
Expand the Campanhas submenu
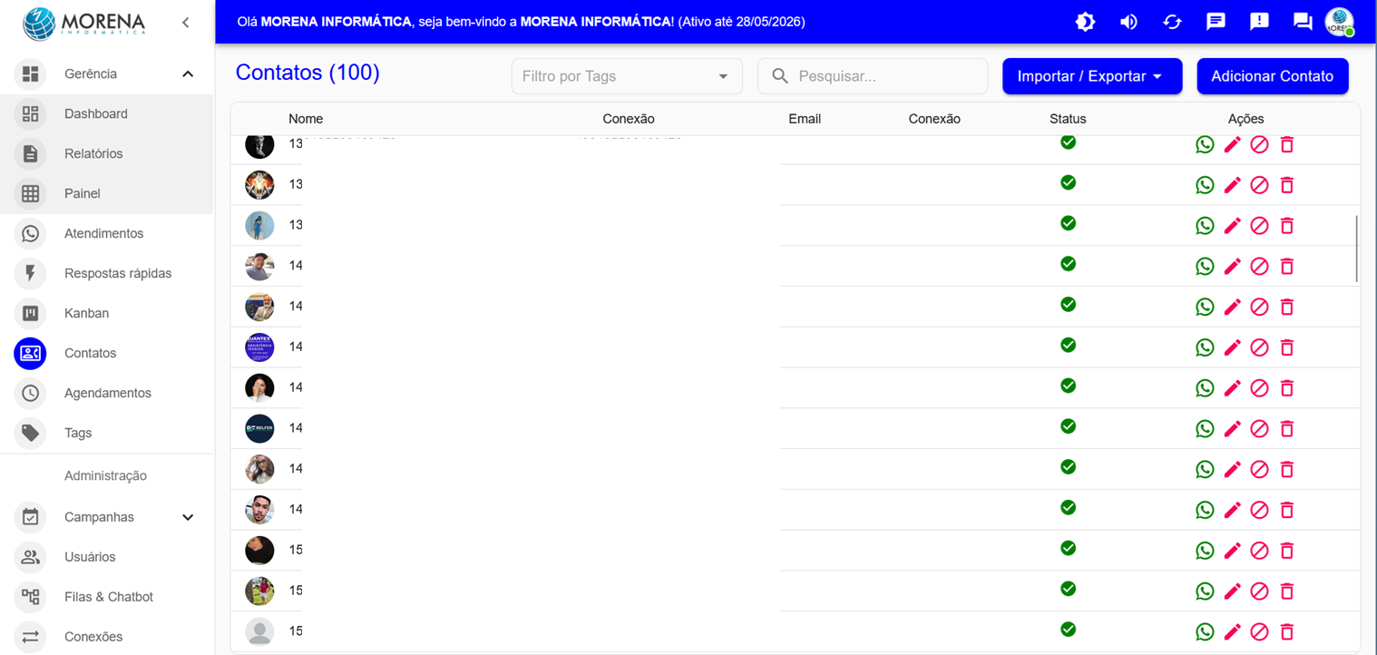(x=188, y=517)
